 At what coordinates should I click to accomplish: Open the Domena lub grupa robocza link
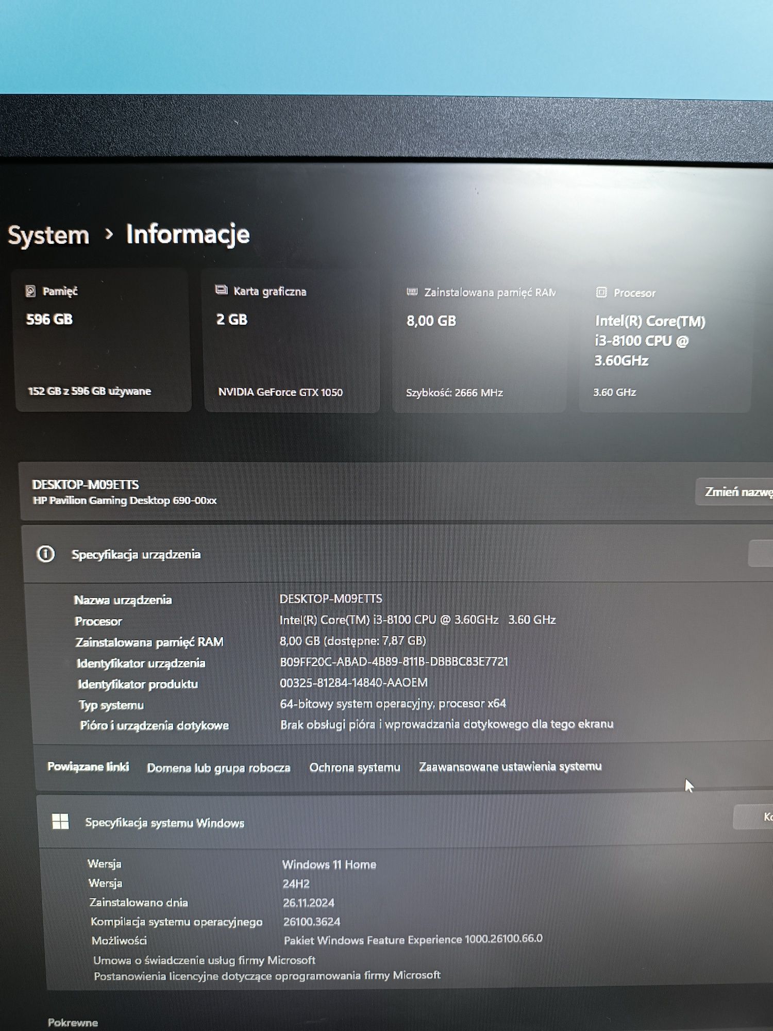tap(219, 768)
